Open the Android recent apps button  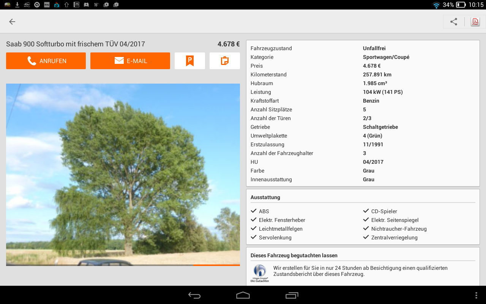[292, 295]
